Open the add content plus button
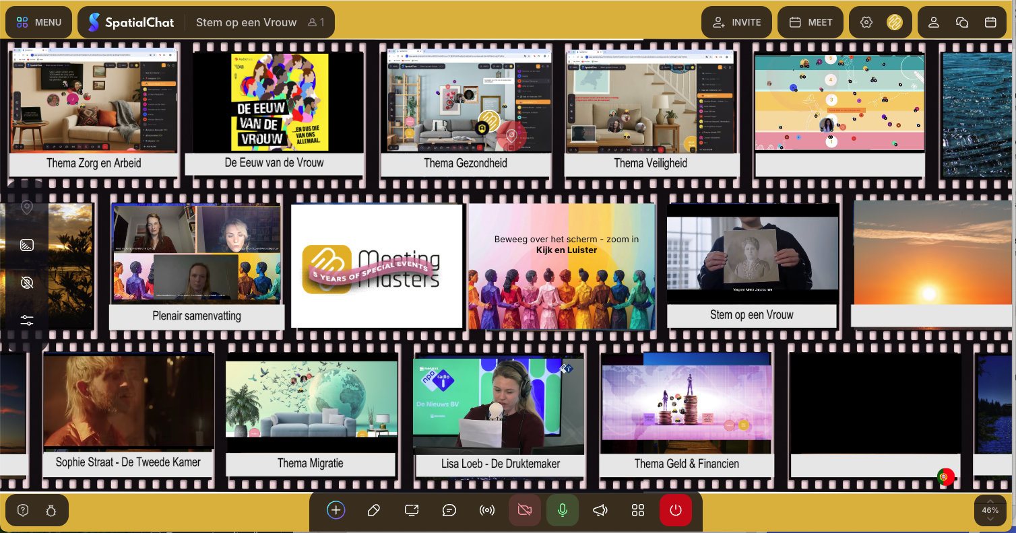The image size is (1016, 533). tap(336, 510)
